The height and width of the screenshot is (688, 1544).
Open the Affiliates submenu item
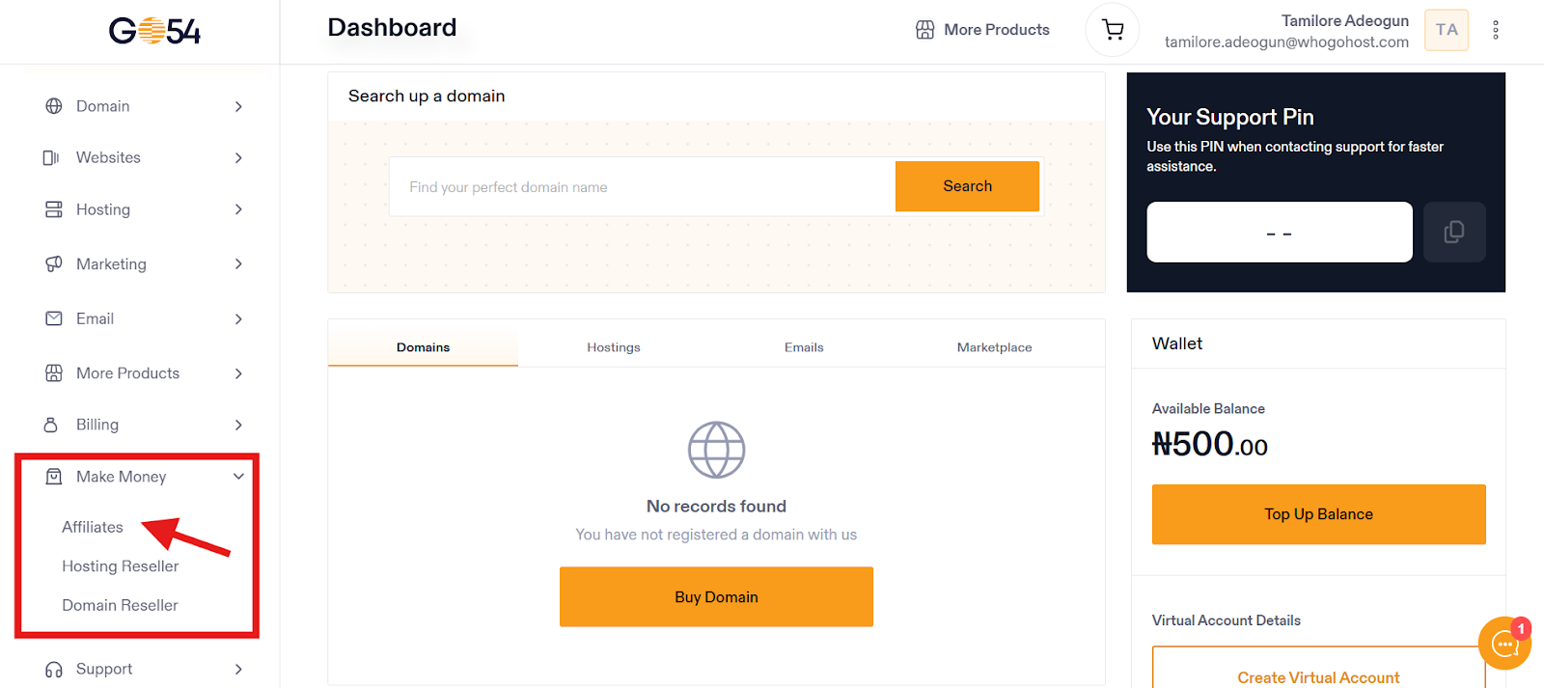coord(93,527)
